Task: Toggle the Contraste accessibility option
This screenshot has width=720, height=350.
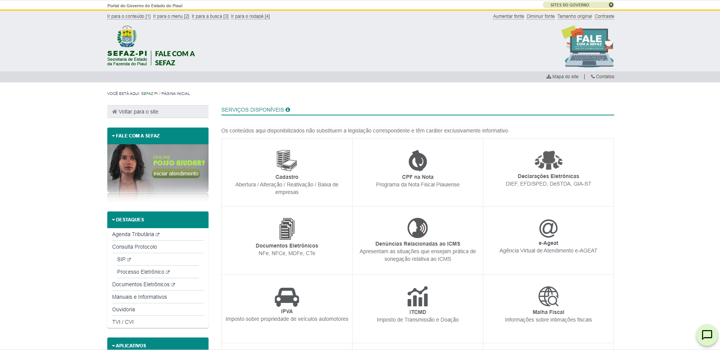Action: [x=604, y=16]
